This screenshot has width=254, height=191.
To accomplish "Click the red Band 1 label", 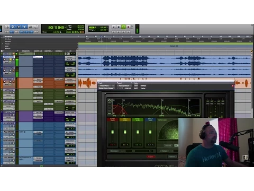I will [x=113, y=119].
